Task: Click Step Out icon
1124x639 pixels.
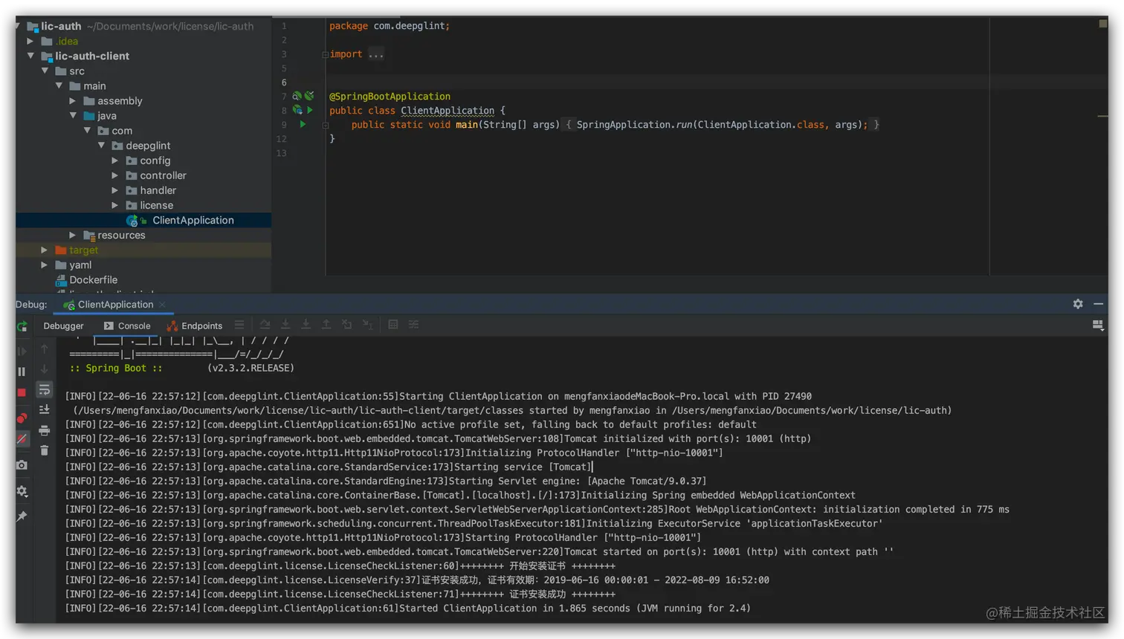Action: pyautogui.click(x=326, y=325)
